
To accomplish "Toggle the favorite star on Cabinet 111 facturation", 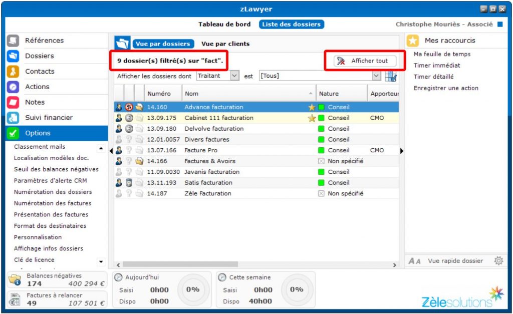I will coord(312,118).
